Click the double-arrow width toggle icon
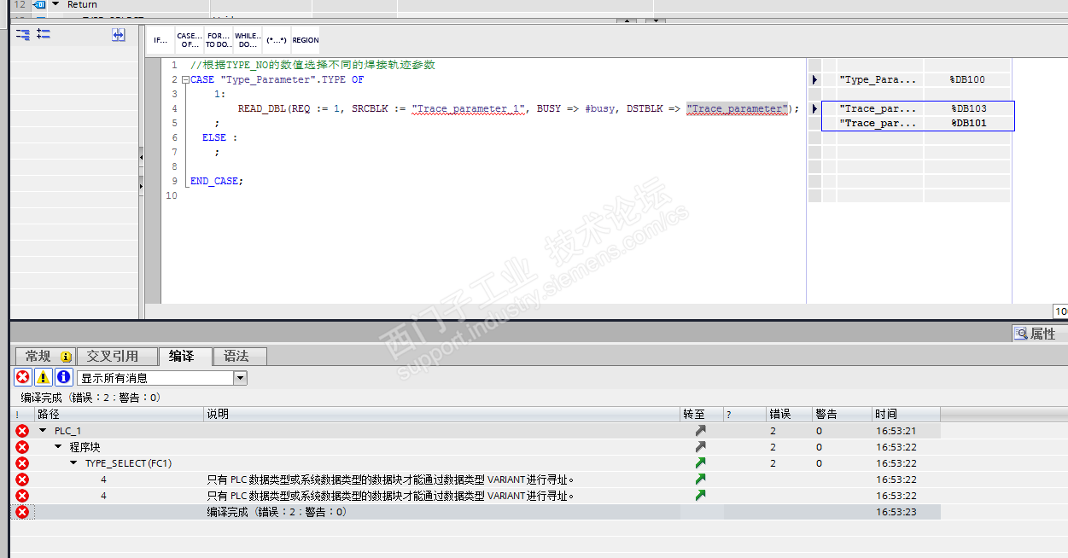Screen dimensions: 1068x558 (119, 35)
